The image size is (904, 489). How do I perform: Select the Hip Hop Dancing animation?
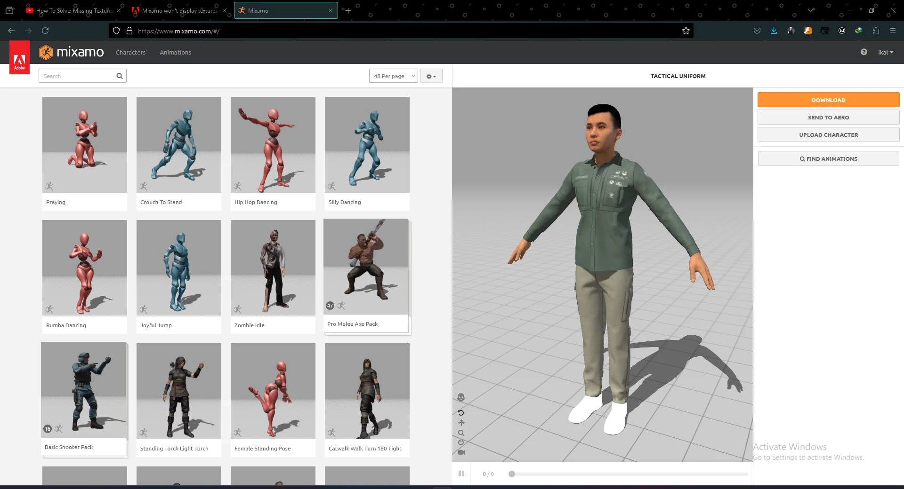pos(273,154)
